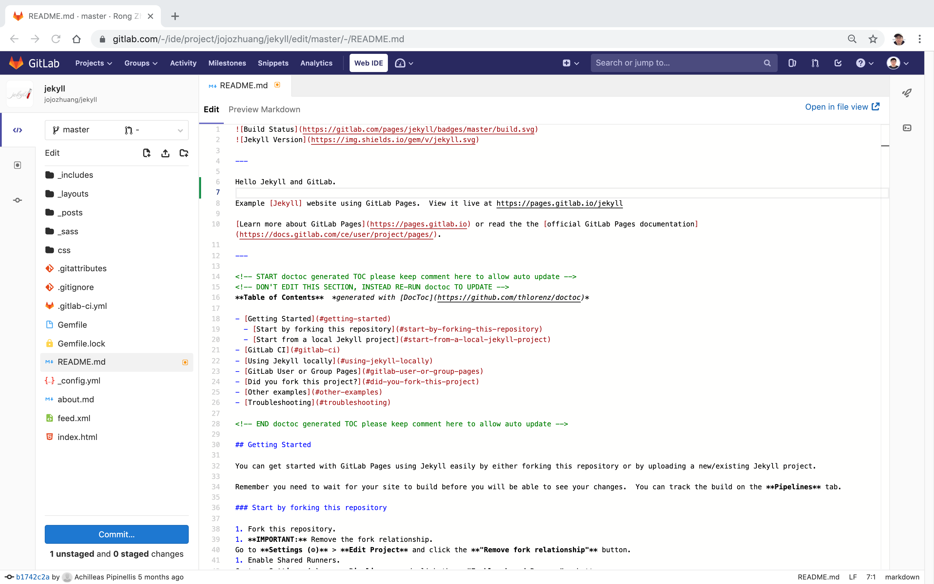Close the README.md browser tab
The width and height of the screenshot is (934, 584).
(150, 16)
